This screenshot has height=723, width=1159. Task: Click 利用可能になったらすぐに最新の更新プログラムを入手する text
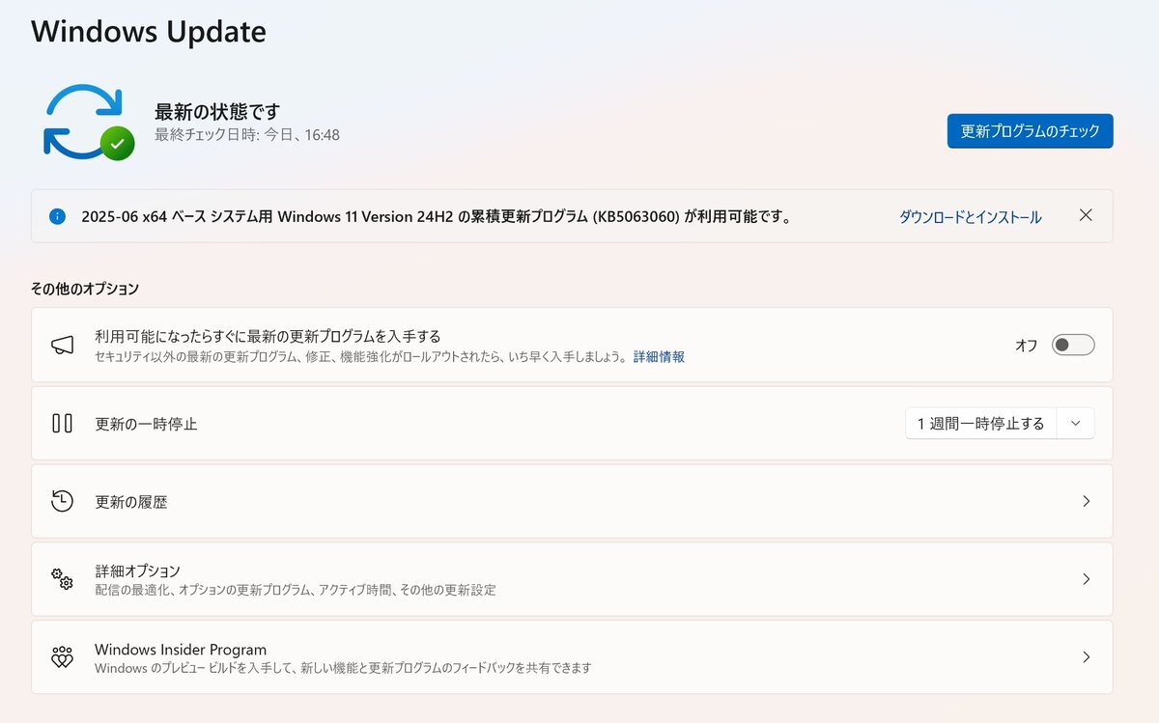pyautogui.click(x=268, y=336)
